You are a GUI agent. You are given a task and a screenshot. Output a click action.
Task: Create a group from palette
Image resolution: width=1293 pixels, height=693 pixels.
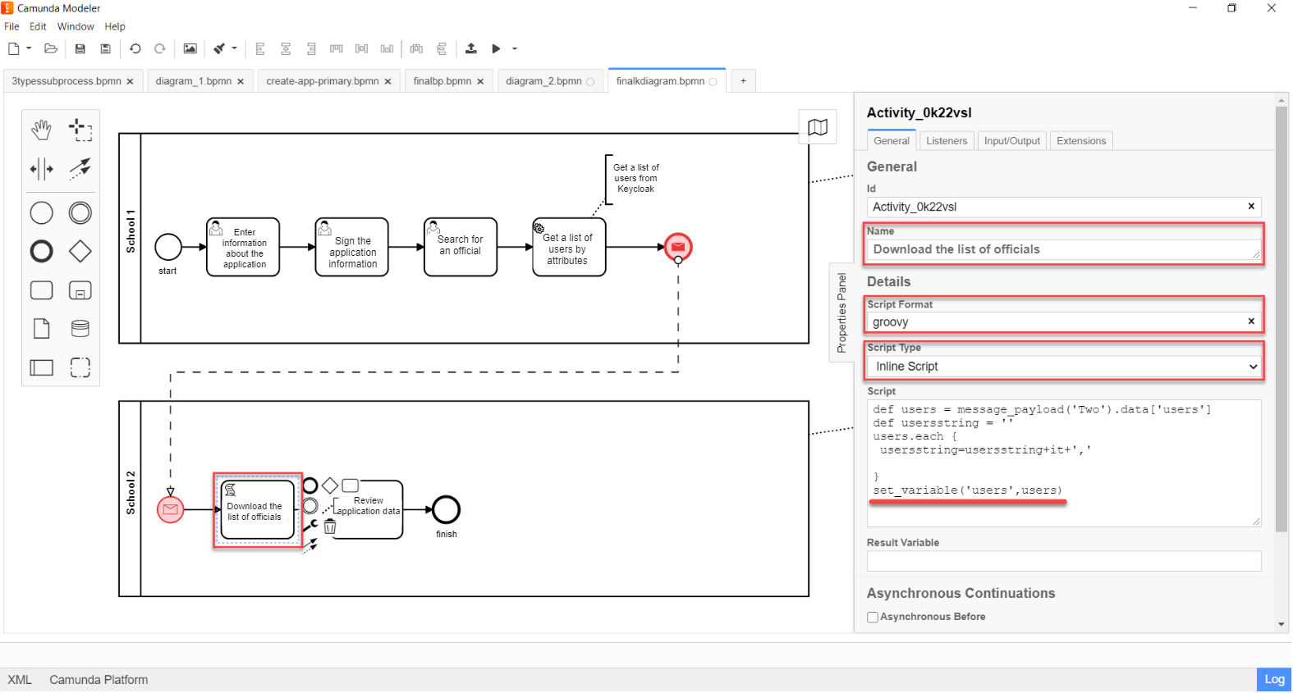(80, 367)
